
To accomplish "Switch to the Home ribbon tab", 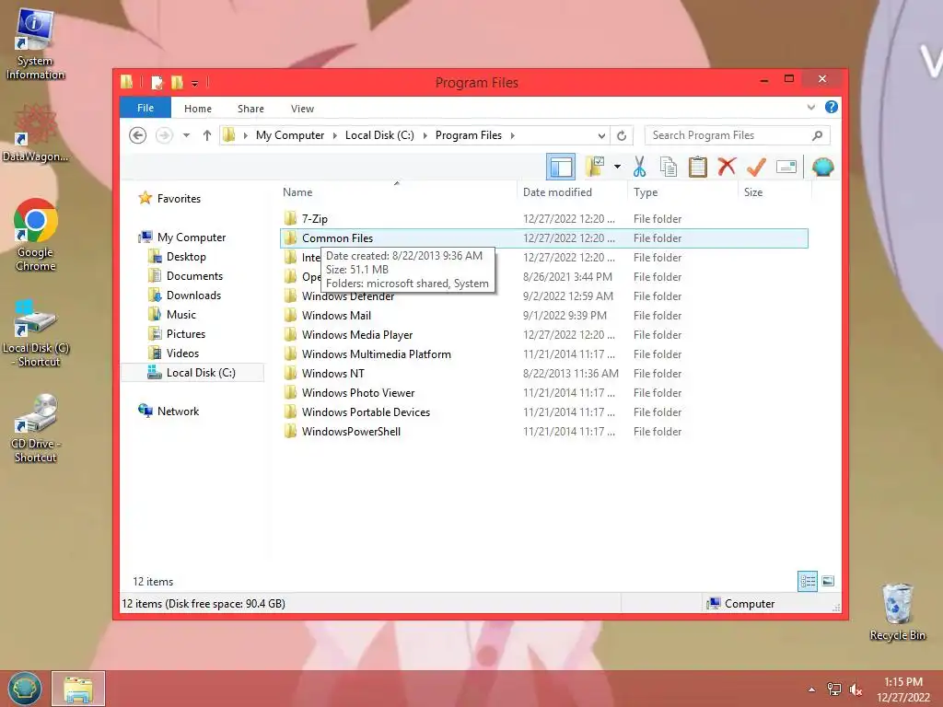I will [x=198, y=109].
